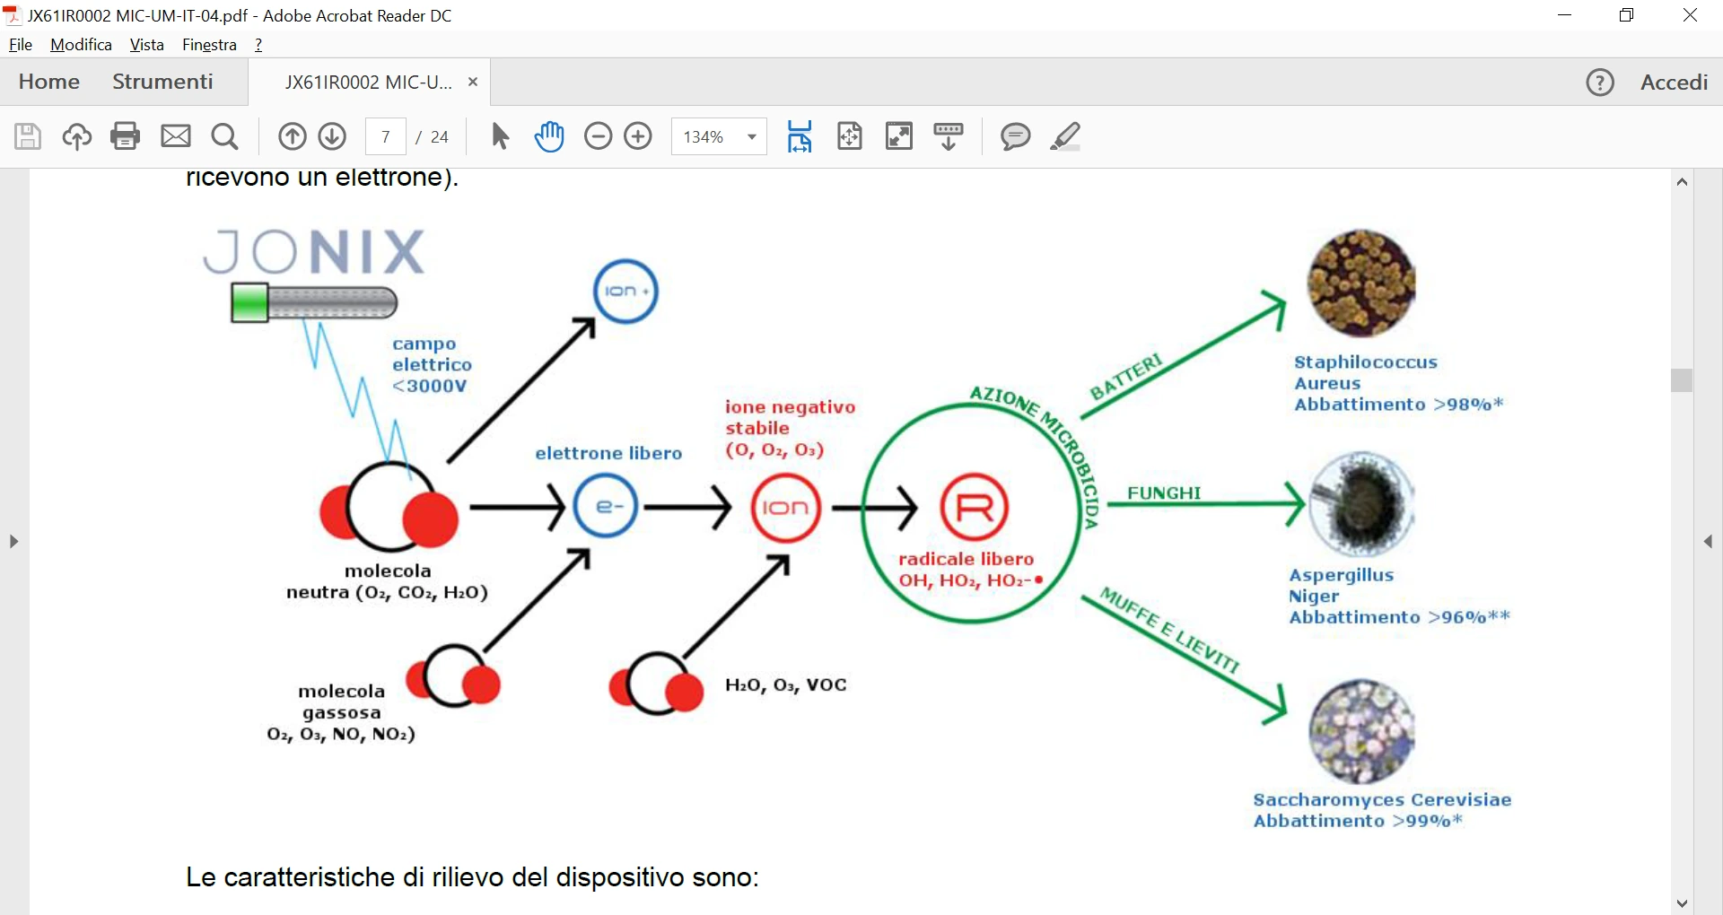Open the Vista menu
This screenshot has height=915, width=1723.
tap(146, 45)
